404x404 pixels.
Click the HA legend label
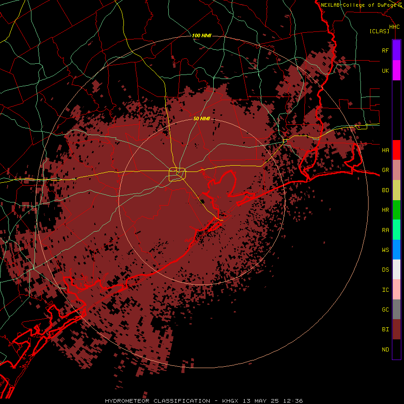coord(385,150)
